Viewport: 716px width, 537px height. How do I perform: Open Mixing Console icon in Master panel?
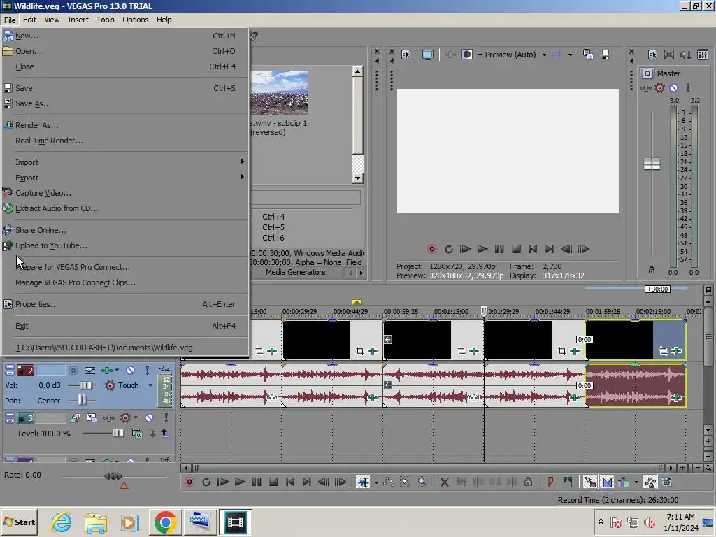click(x=703, y=55)
